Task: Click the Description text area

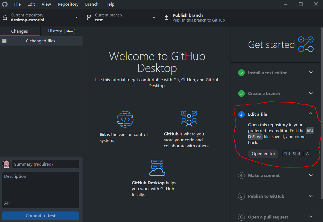Action: (41, 190)
